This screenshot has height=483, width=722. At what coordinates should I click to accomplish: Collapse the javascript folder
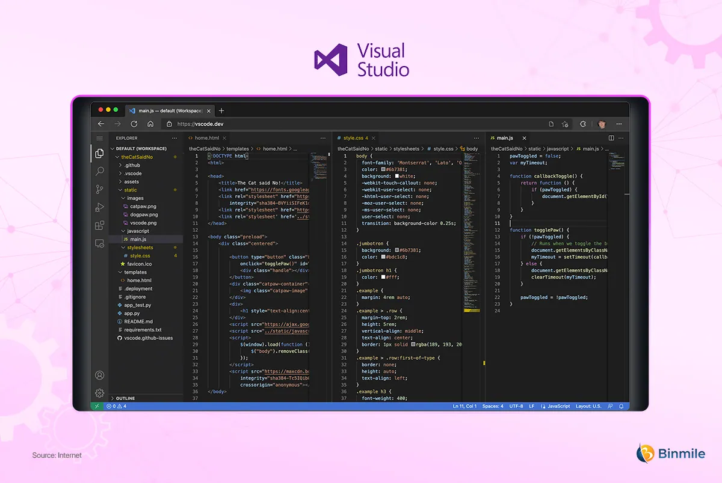click(x=123, y=231)
